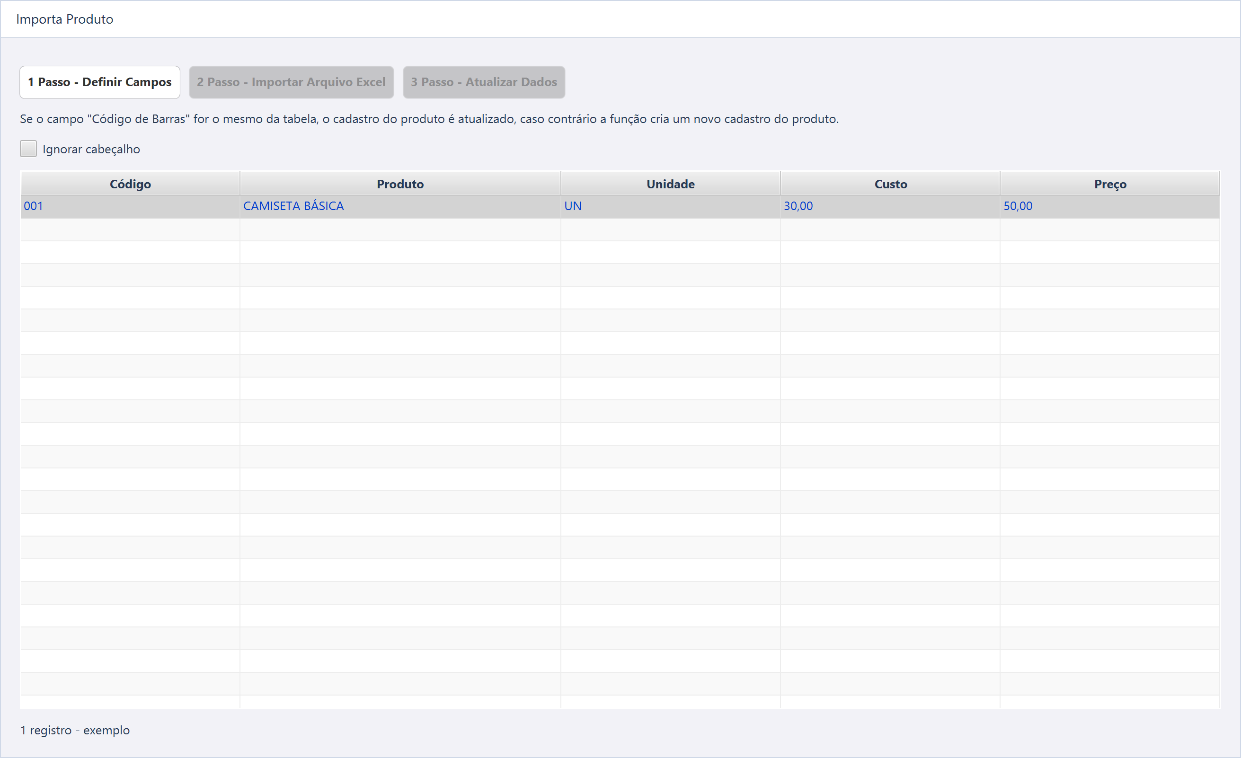Select the Unidade column header

tap(670, 184)
